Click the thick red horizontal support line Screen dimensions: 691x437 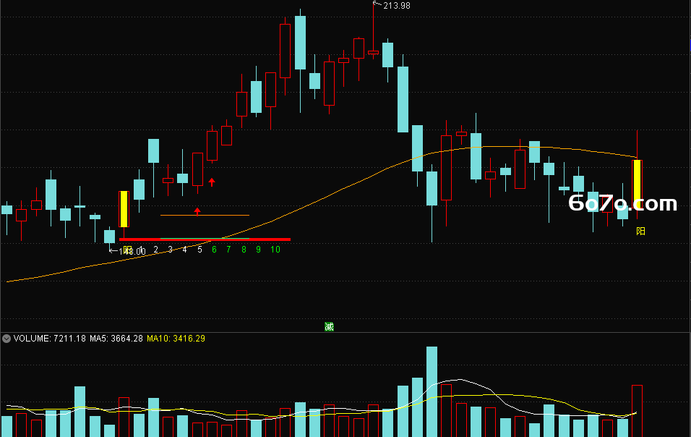point(205,239)
